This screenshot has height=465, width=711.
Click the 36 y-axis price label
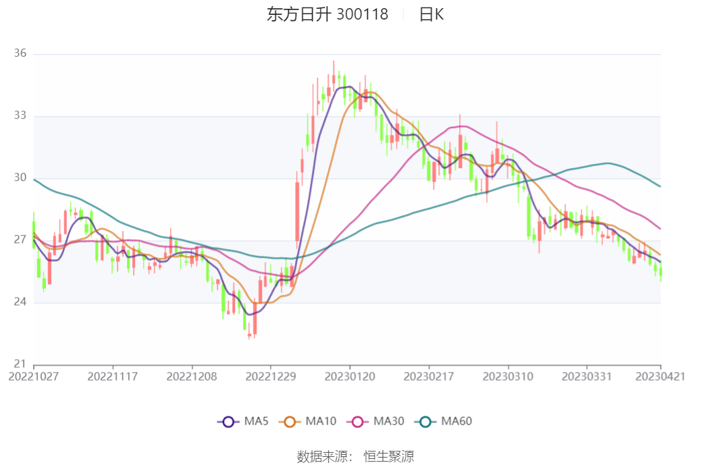point(20,53)
